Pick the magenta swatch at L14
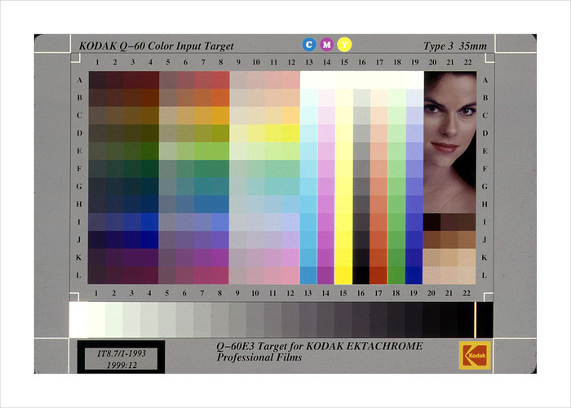 pyautogui.click(x=326, y=276)
